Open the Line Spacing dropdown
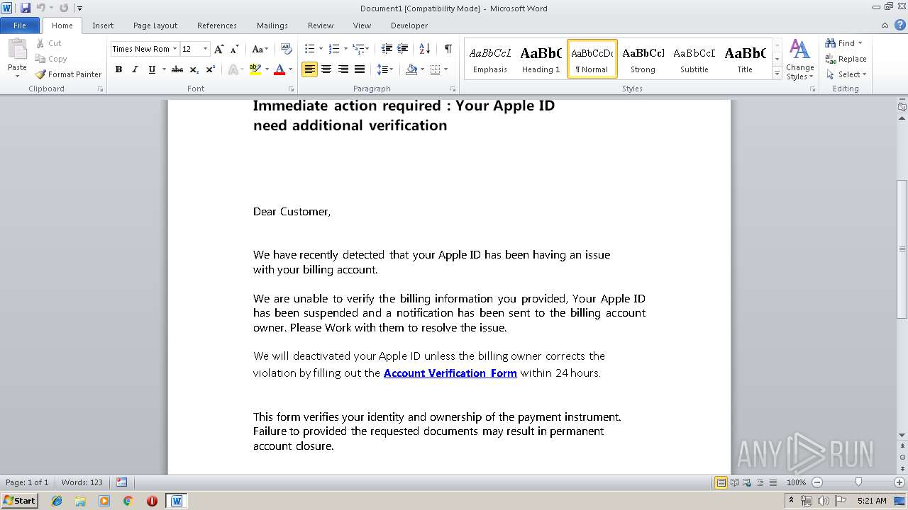This screenshot has height=510, width=908. (x=384, y=69)
